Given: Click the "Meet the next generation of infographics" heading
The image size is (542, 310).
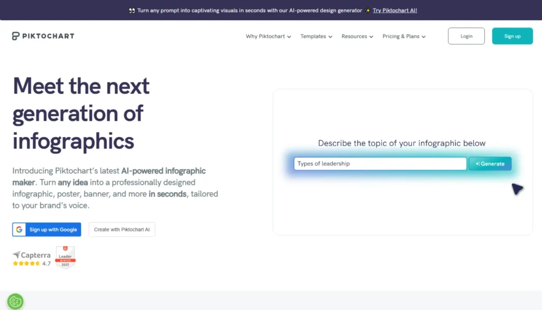Looking at the screenshot, I should pyautogui.click(x=81, y=113).
